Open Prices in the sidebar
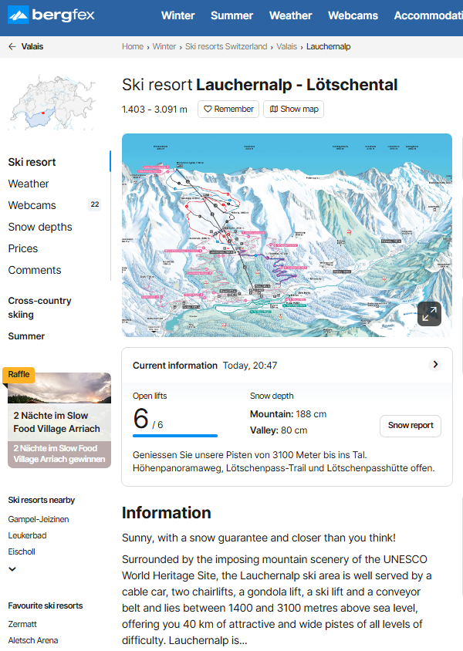The height and width of the screenshot is (651, 463). pos(23,248)
